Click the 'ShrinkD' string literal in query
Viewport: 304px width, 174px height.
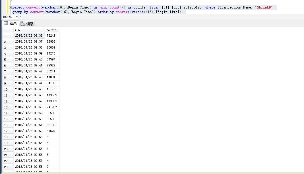coord(264,7)
